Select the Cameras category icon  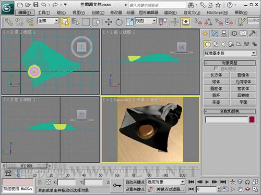(231, 44)
